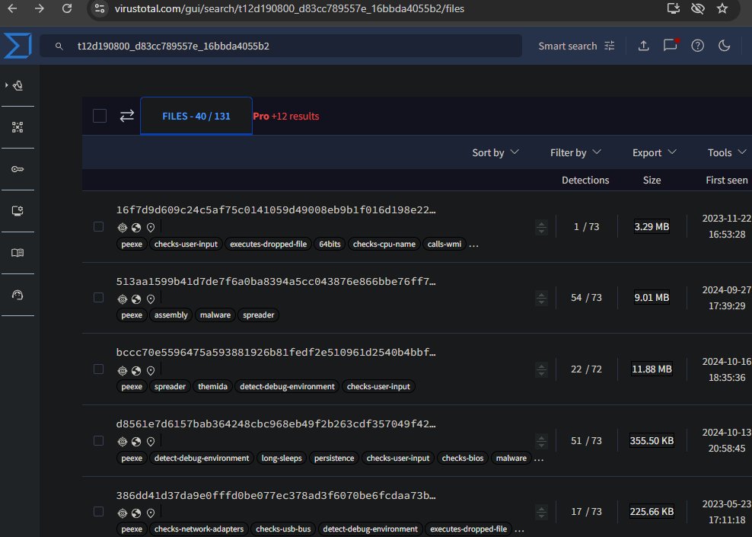Click the swap arrows icon beside Files tab
This screenshot has width=752, height=537.
point(126,116)
